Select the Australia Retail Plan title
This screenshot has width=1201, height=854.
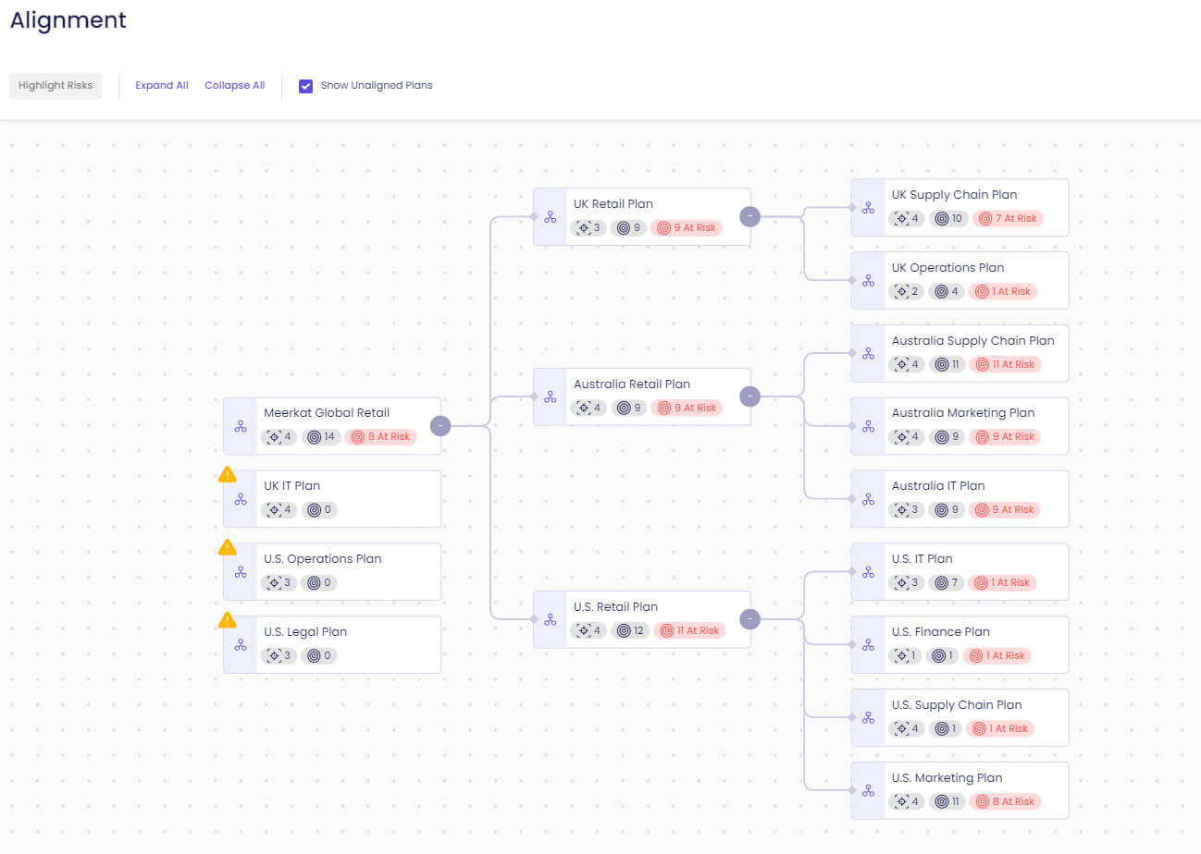click(x=632, y=384)
